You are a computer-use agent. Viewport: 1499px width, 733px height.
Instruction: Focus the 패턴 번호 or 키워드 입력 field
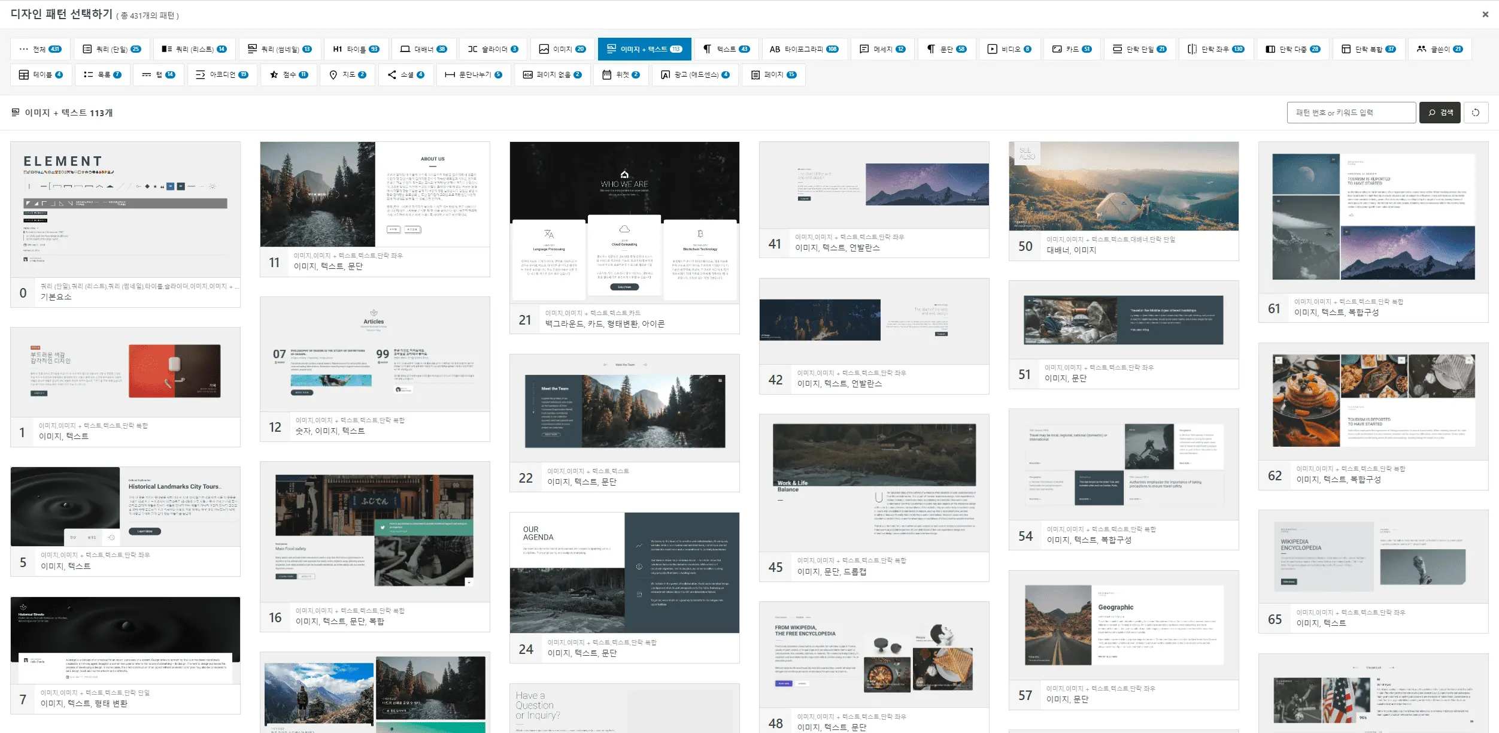coord(1351,113)
